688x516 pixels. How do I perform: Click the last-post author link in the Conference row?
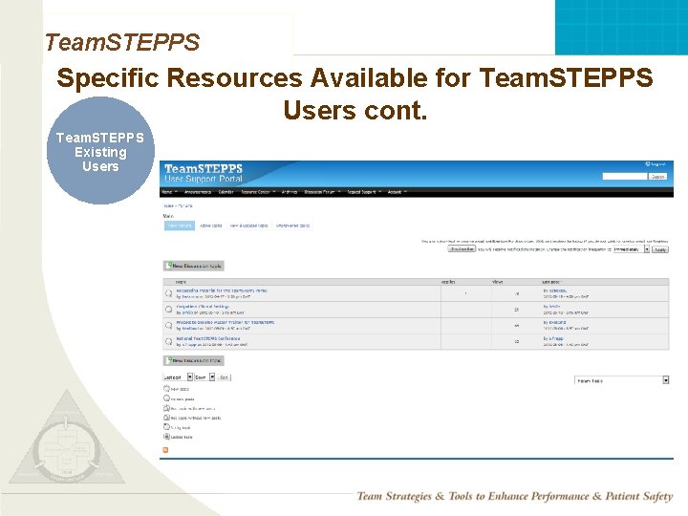pyautogui.click(x=555, y=338)
